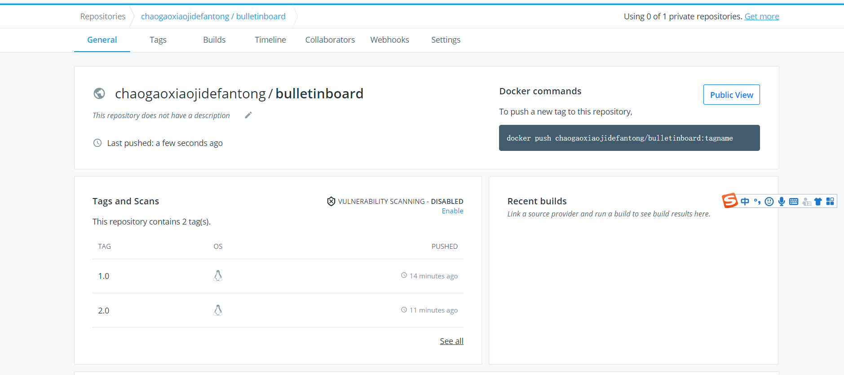Click 'This repository contains 2 tag(s).' text
The image size is (844, 375).
151,221
